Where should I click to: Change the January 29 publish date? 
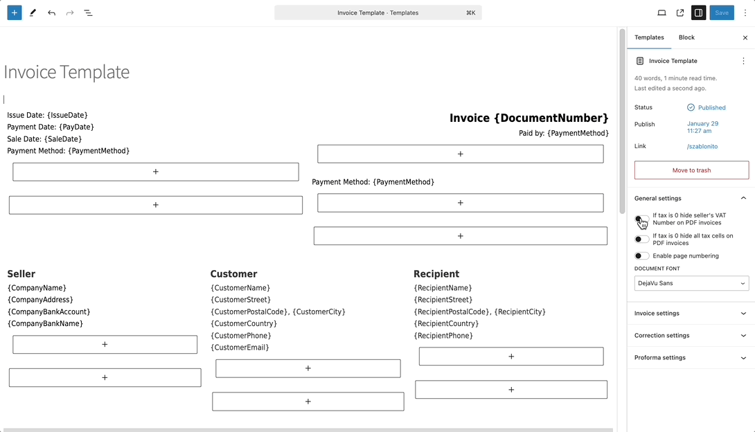(702, 127)
